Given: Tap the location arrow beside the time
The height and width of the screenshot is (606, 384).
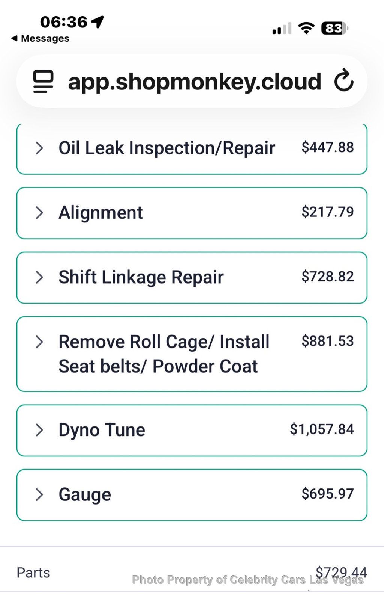Looking at the screenshot, I should click(97, 21).
